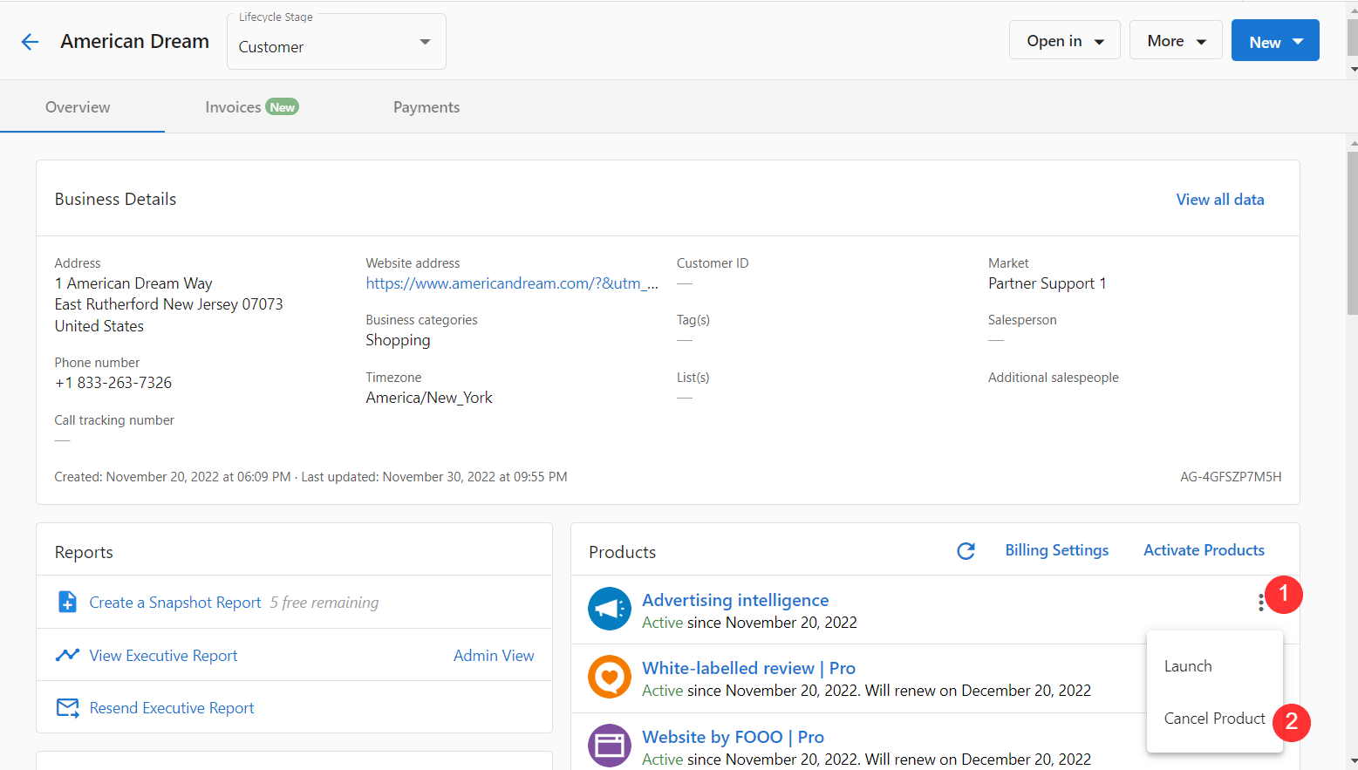Open the blue New dropdown button
Screen dimensions: 1358x770
pos(1275,41)
